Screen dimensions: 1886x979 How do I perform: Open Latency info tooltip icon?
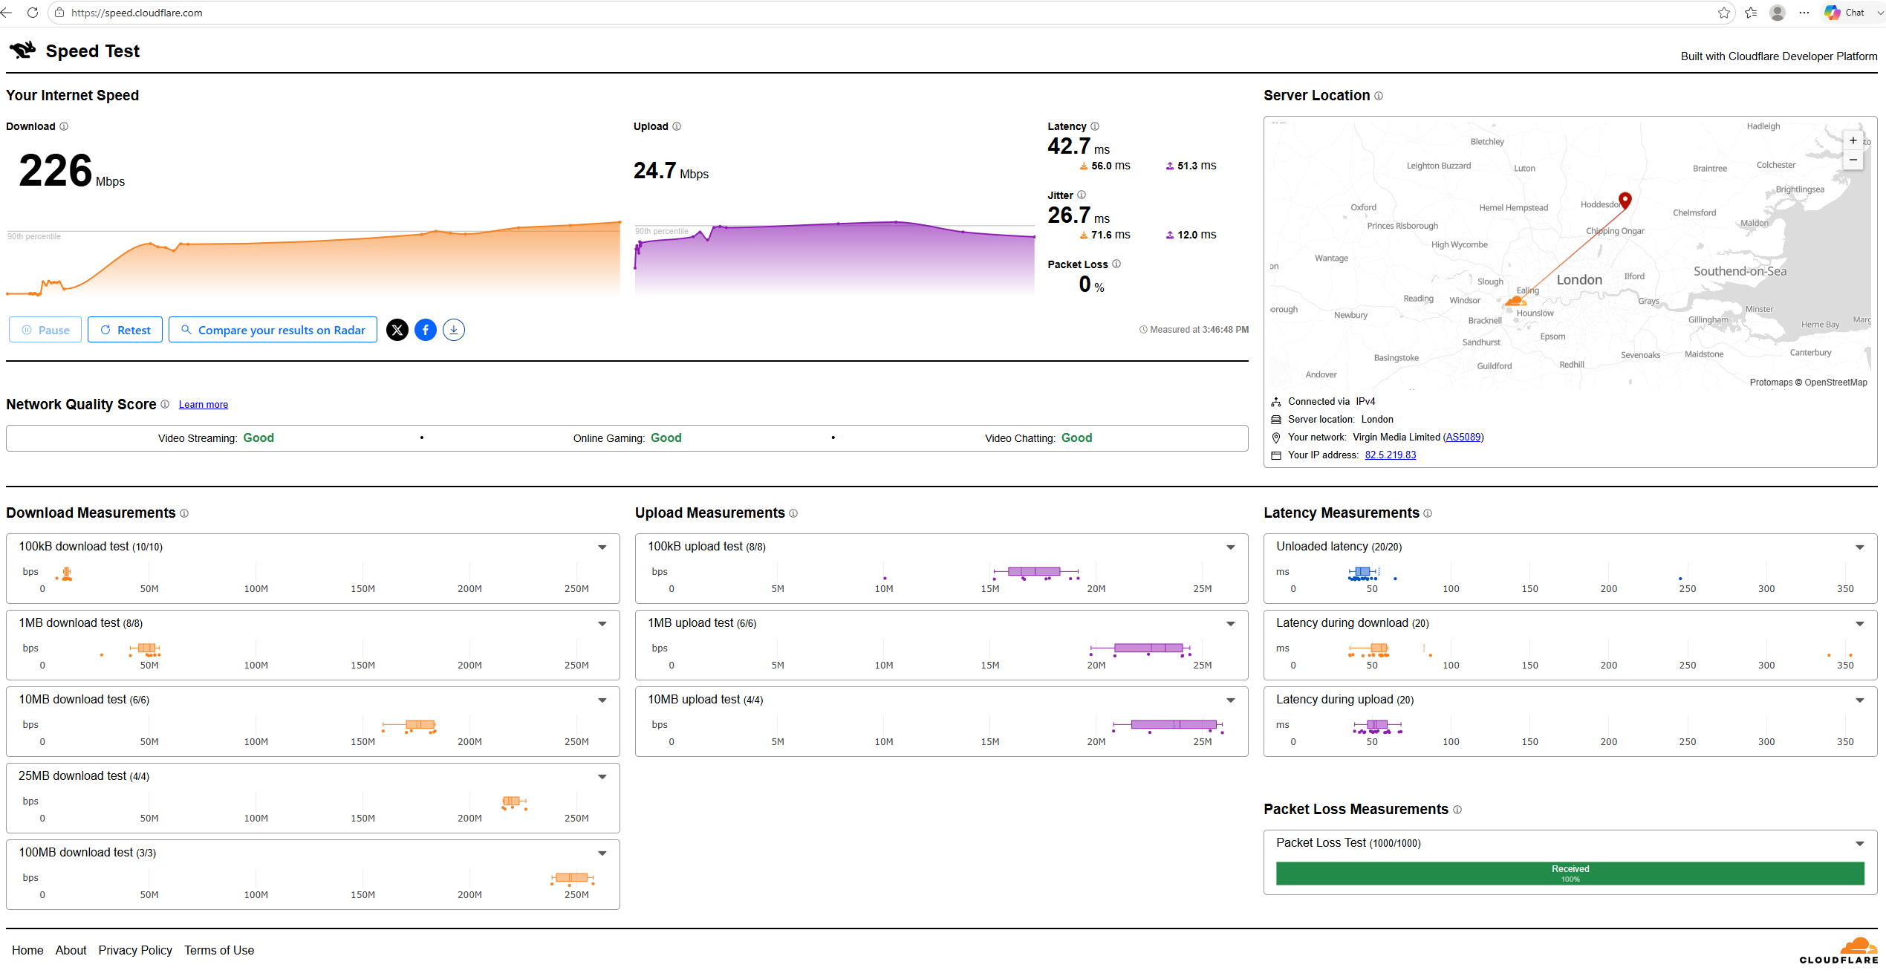1095,126
